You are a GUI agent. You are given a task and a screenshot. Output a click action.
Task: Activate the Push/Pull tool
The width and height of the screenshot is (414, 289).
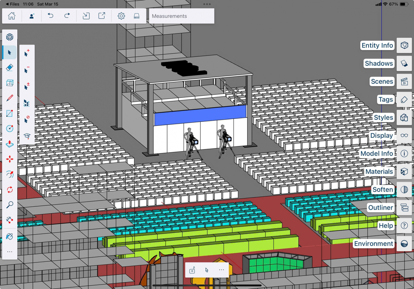coord(10,144)
